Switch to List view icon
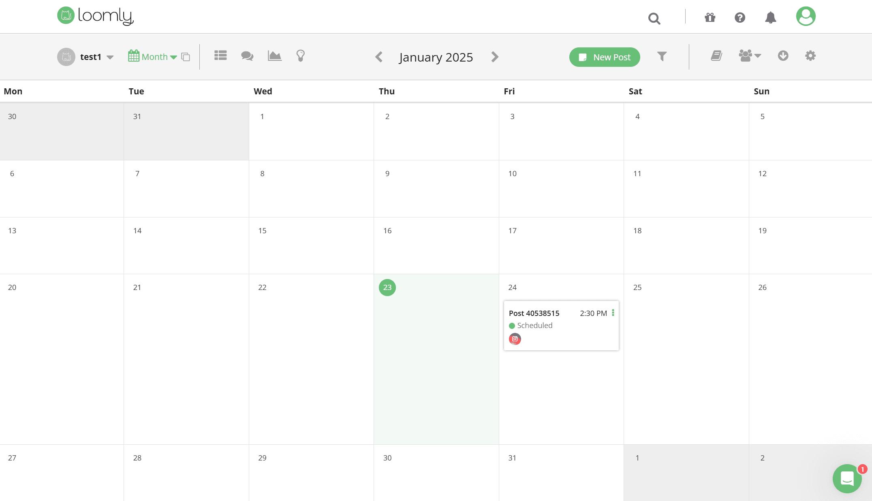The height and width of the screenshot is (501, 872). (220, 55)
